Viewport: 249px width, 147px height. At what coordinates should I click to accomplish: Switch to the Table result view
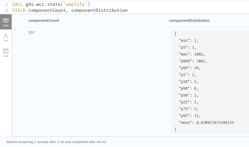pyautogui.click(x=6, y=22)
